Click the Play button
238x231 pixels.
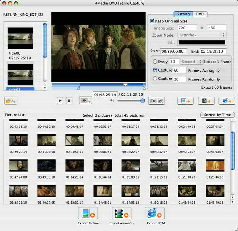60,101
